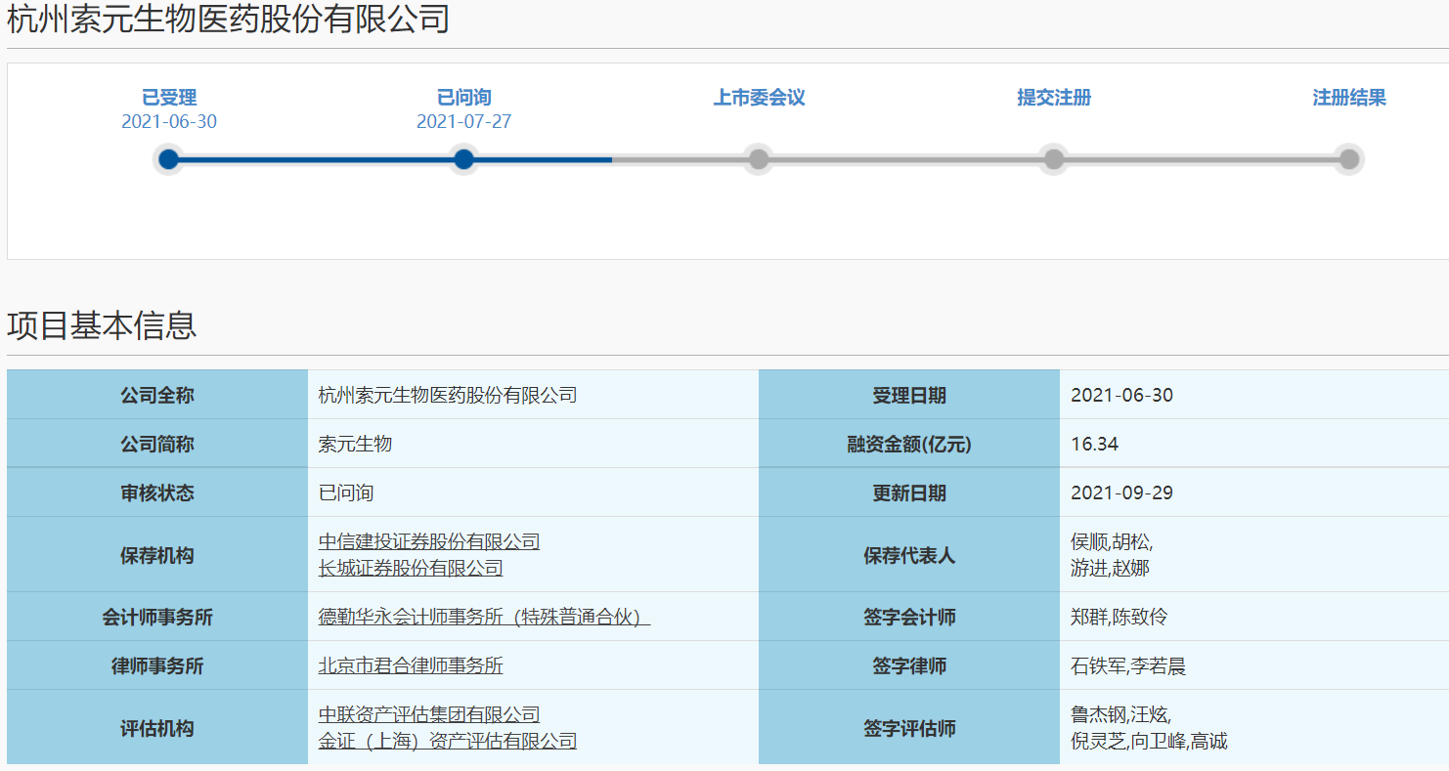
Task: Open 德勤华永会计师事务所 link
Action: tap(484, 617)
